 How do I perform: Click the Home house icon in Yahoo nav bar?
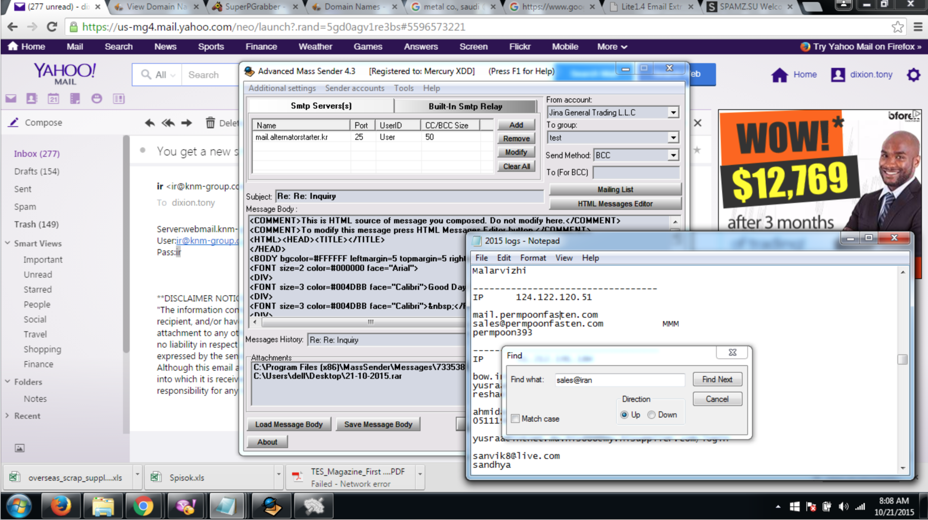(13, 46)
